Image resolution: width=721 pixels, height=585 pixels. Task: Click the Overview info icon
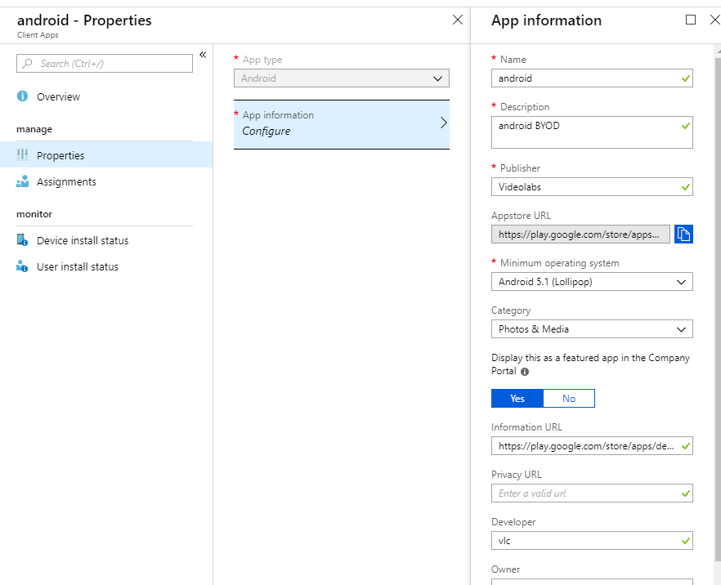coord(23,96)
